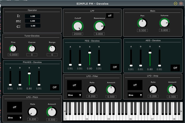This screenshot has width=185, height=123.
Task: Open the LFO Filter Sine waveform dropdown
Action: click(75, 95)
